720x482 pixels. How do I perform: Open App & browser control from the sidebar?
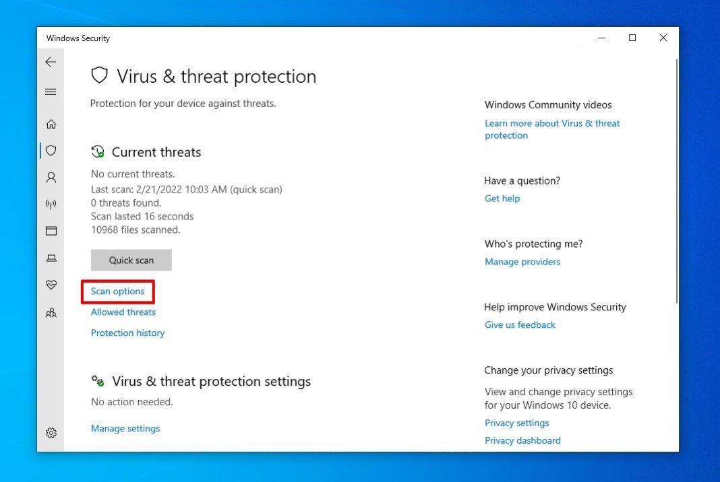(51, 231)
